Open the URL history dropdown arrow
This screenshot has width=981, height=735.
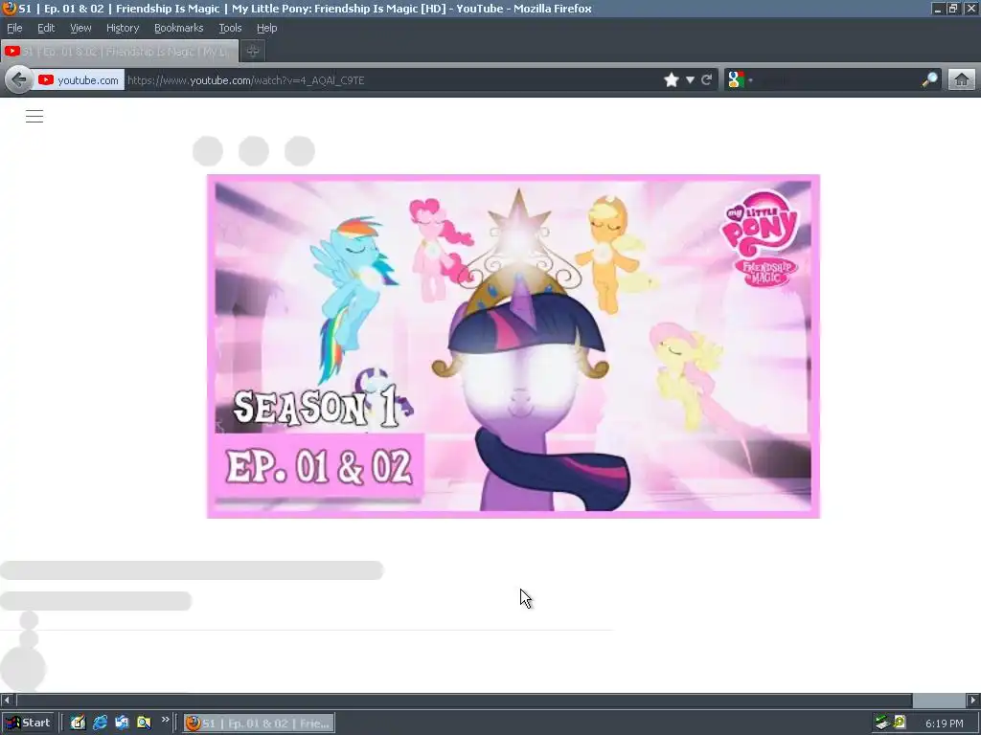690,80
